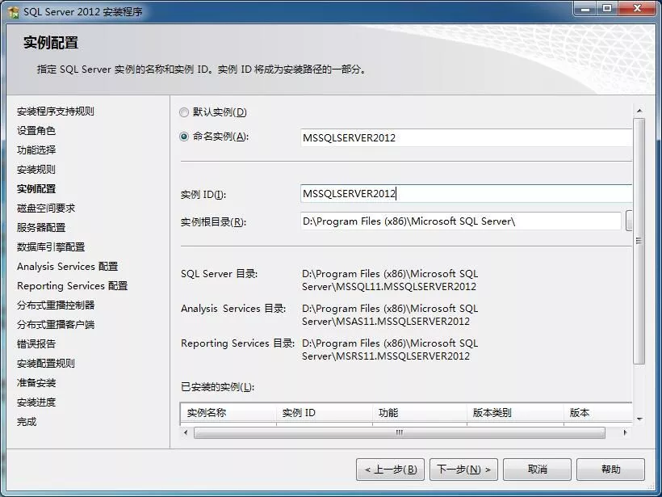Click 安装配置规则 step in sidebar

pyautogui.click(x=46, y=364)
